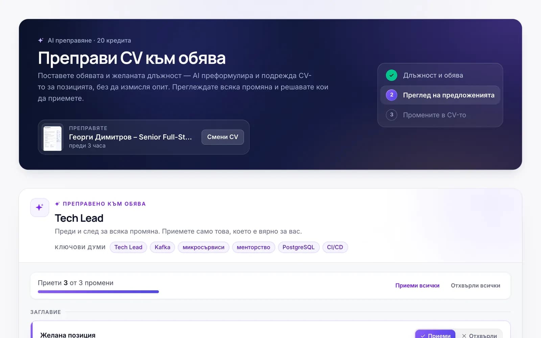The image size is (541, 338).
Task: Open the Преглед на предложенията step
Action: [440, 95]
